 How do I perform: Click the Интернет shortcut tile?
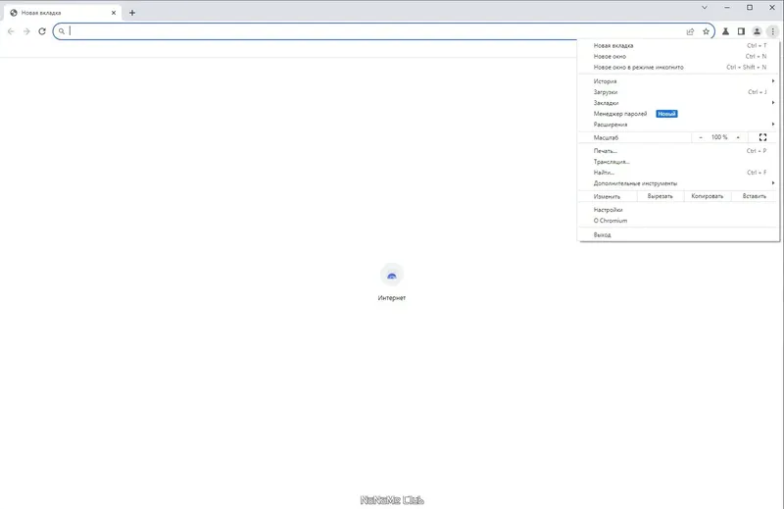[391, 275]
